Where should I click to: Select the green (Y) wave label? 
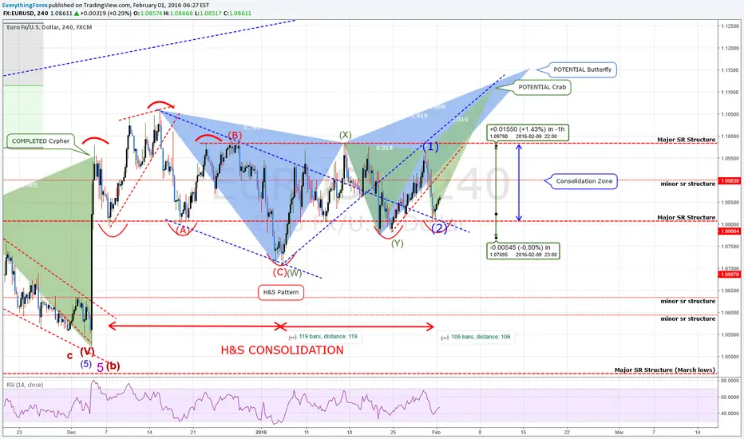398,243
